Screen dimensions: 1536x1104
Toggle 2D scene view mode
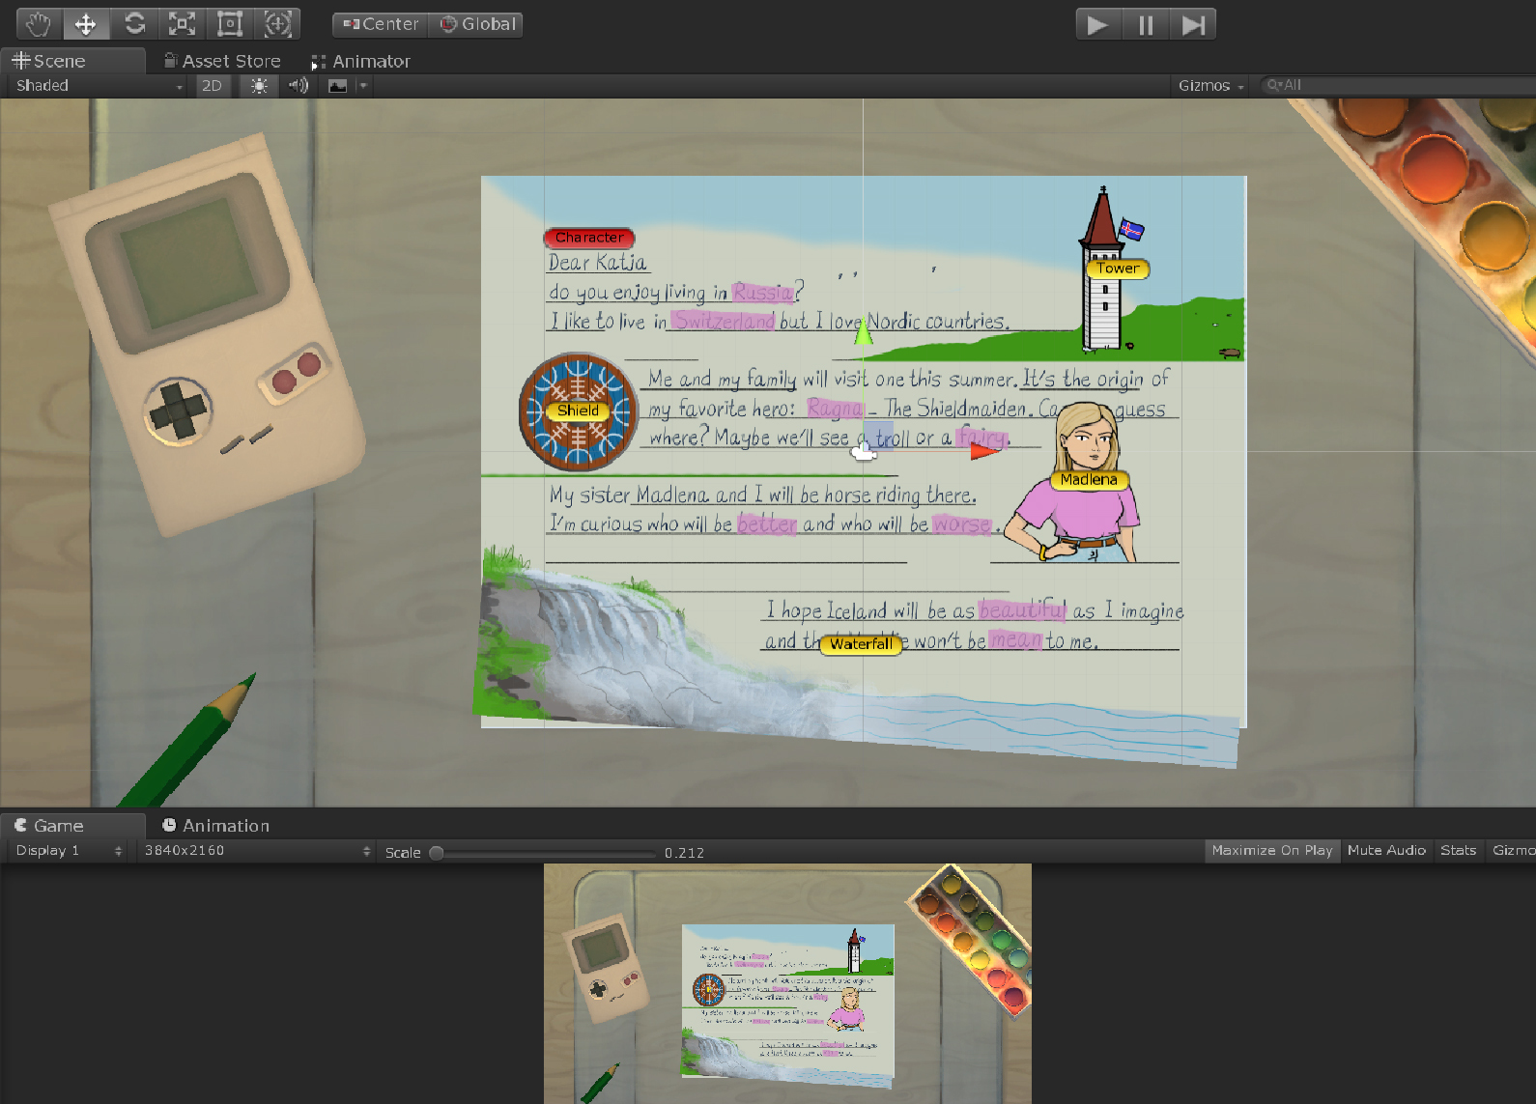click(212, 85)
